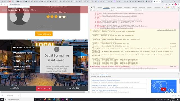Open the Google Maps error documentation link
This screenshot has height=101, width=180.
click(x=125, y=68)
